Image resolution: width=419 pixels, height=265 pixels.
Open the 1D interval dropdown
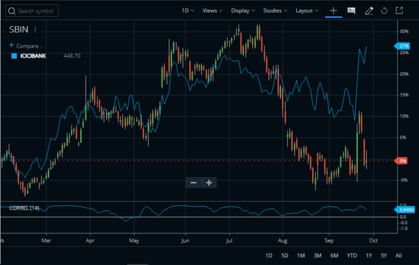click(188, 10)
